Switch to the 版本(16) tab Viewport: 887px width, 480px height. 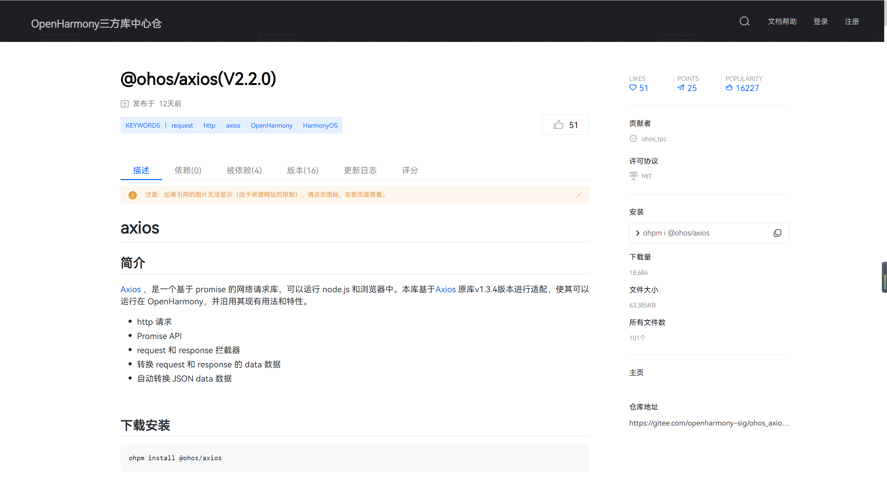click(x=302, y=170)
